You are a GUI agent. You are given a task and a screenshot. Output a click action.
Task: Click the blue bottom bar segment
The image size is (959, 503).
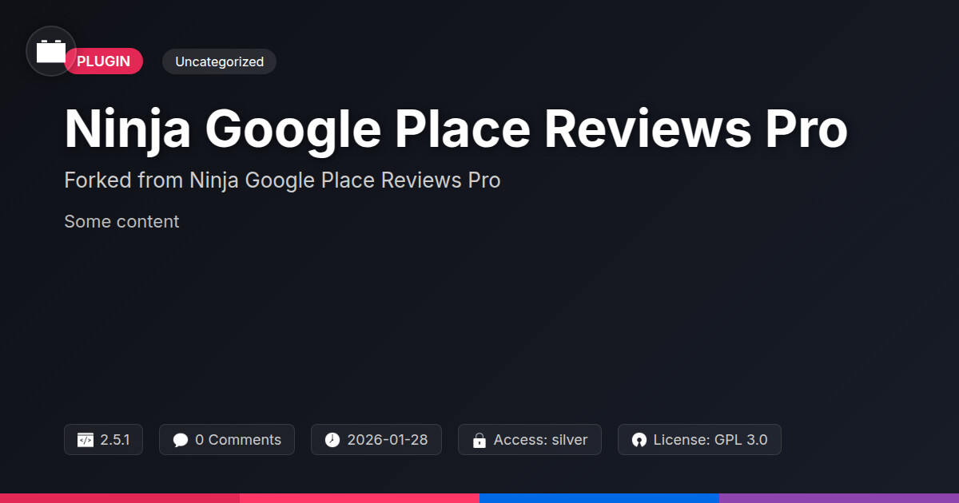coord(599,497)
